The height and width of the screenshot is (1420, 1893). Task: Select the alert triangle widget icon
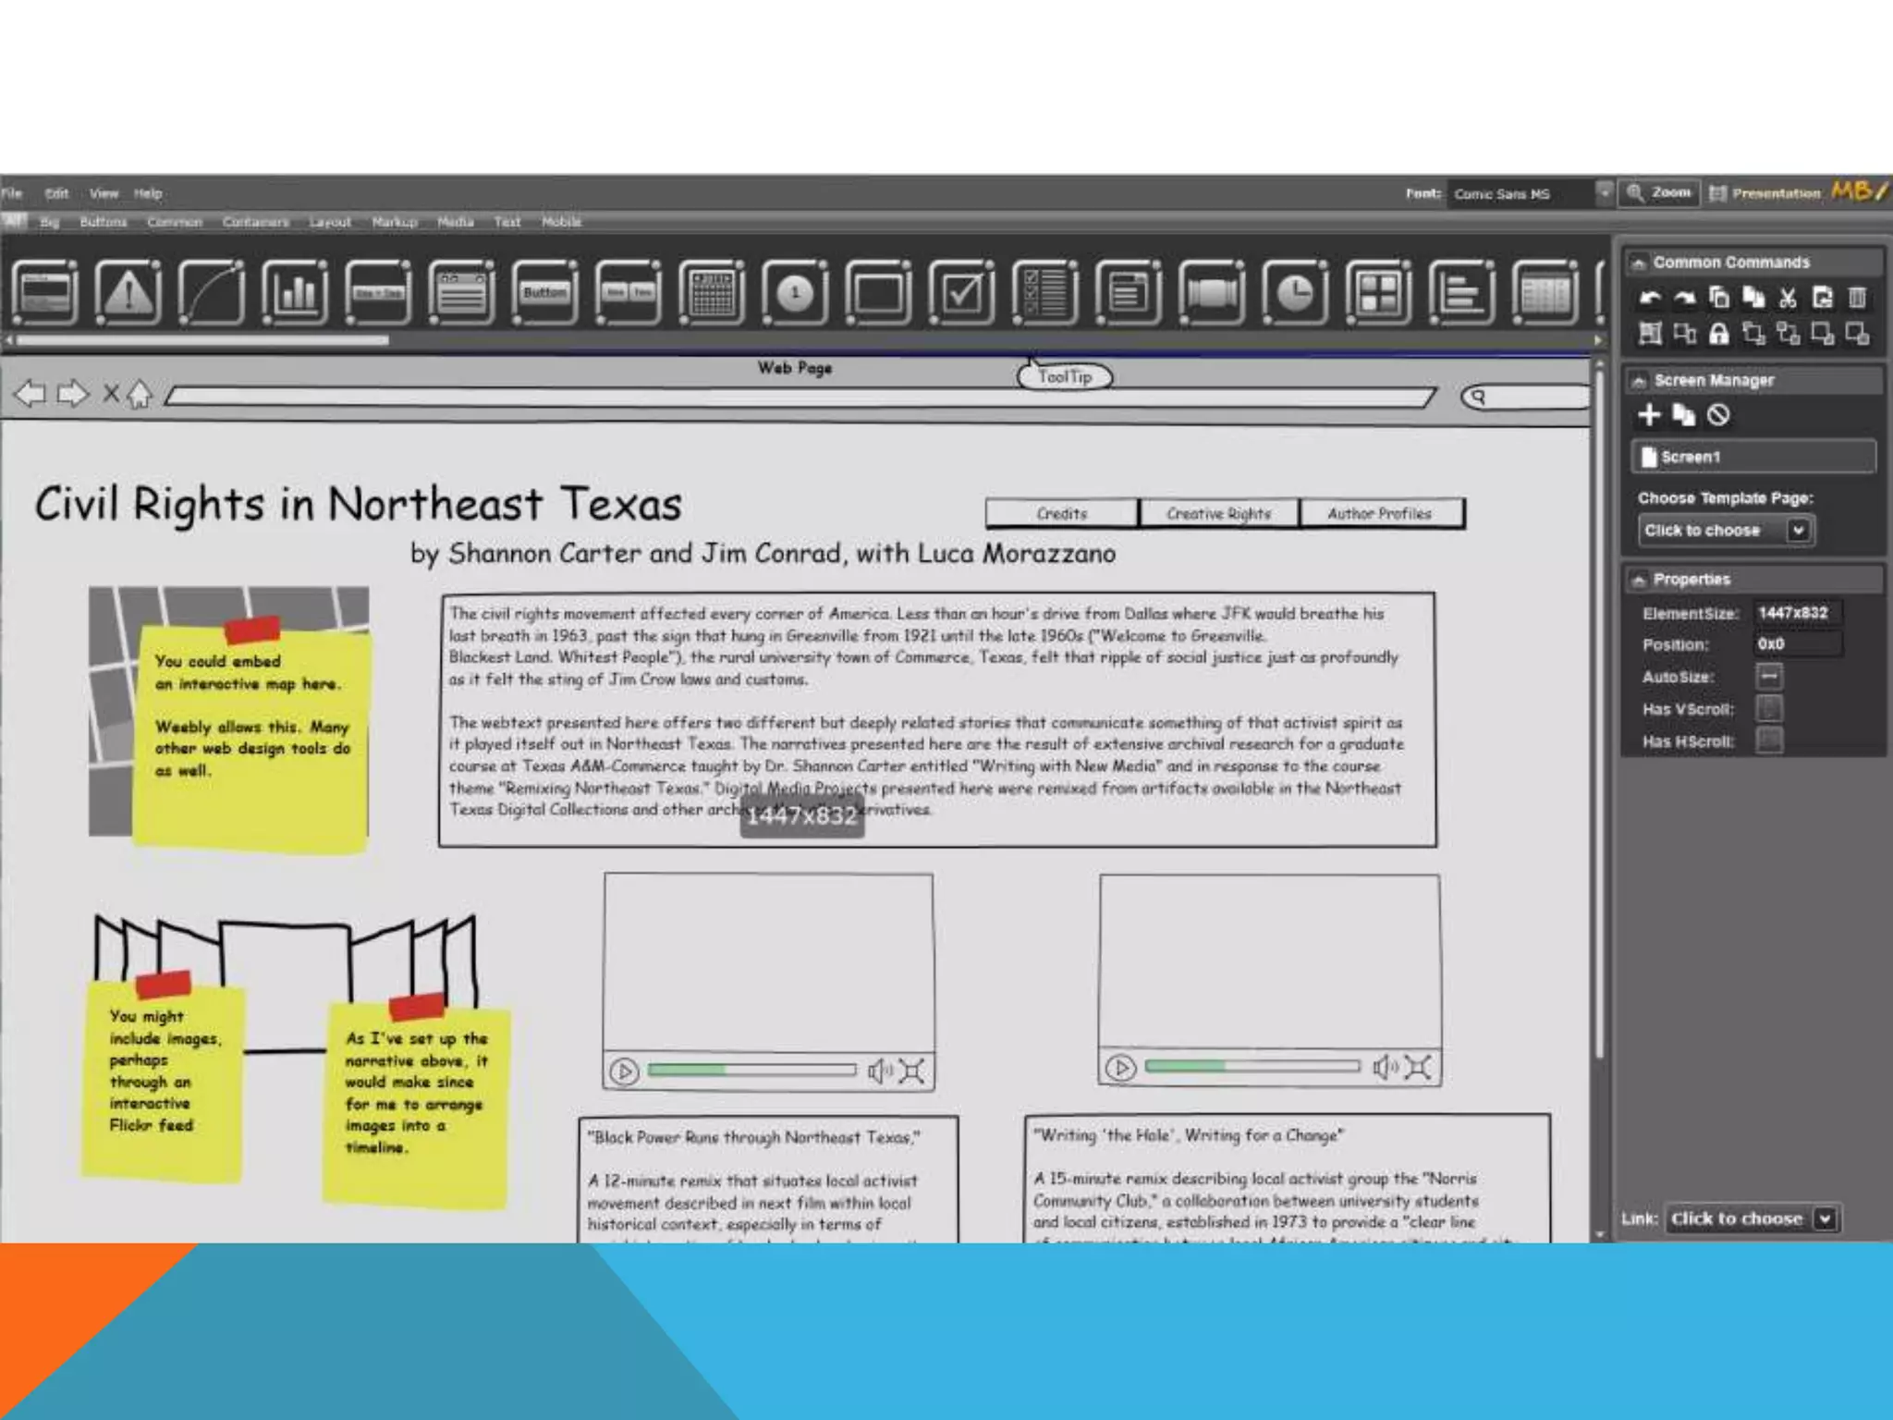[x=128, y=294]
